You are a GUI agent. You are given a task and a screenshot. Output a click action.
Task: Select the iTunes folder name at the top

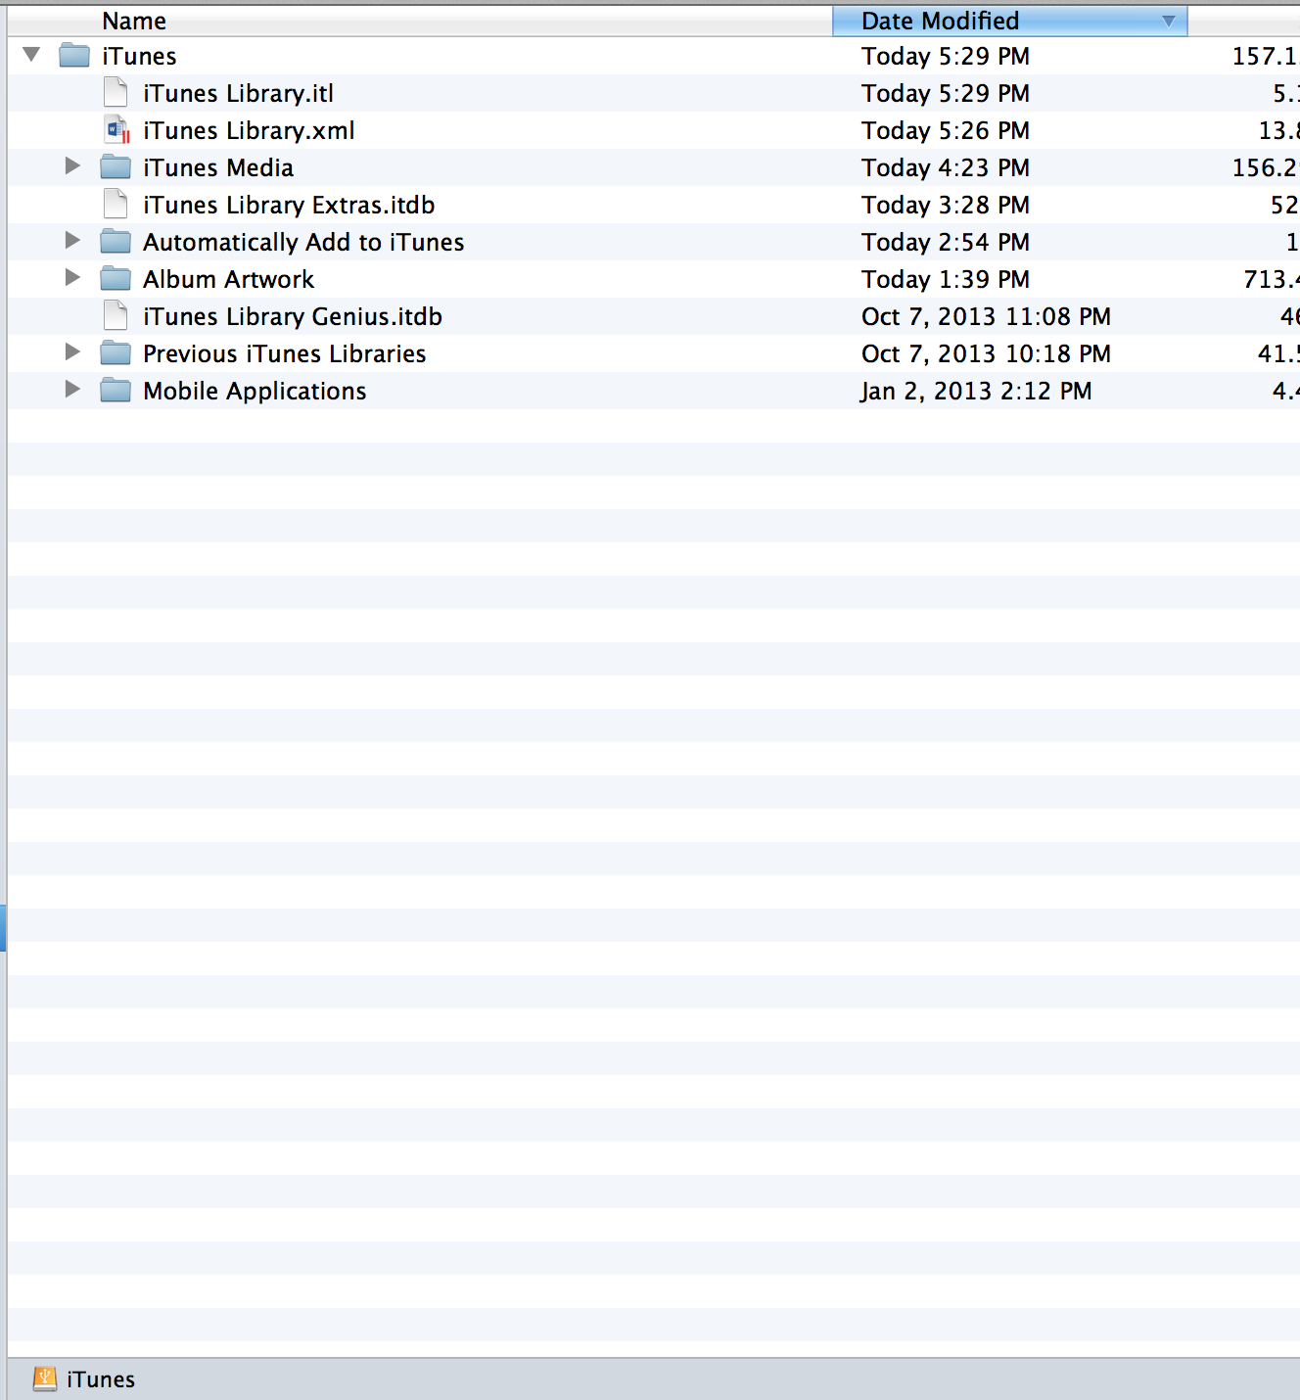[x=139, y=56]
